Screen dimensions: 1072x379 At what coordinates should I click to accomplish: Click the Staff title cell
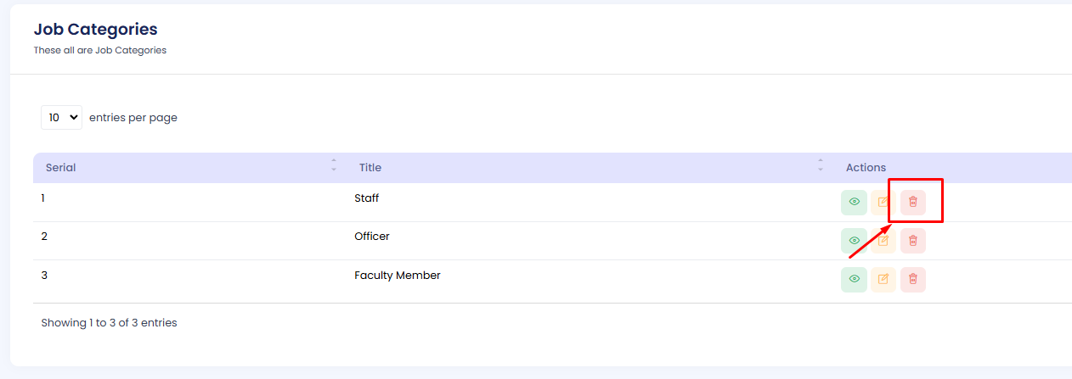pos(367,198)
